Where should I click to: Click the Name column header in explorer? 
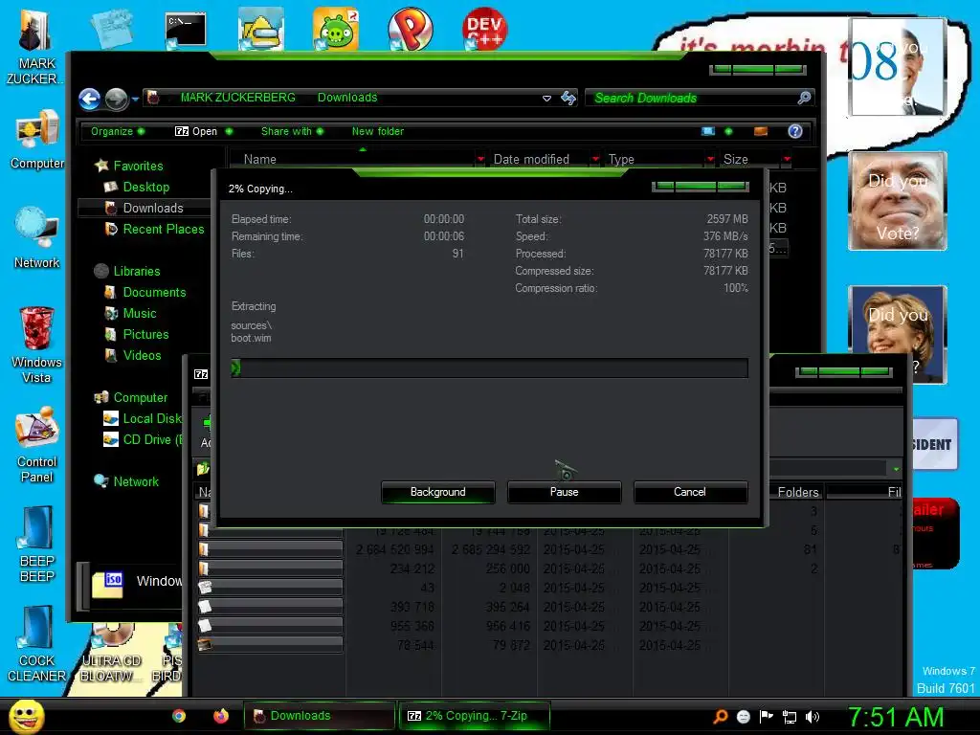260,160
